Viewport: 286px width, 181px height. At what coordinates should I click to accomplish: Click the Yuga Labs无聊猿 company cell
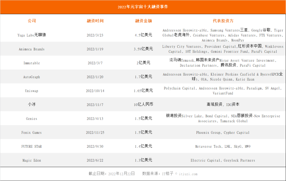point(32,35)
